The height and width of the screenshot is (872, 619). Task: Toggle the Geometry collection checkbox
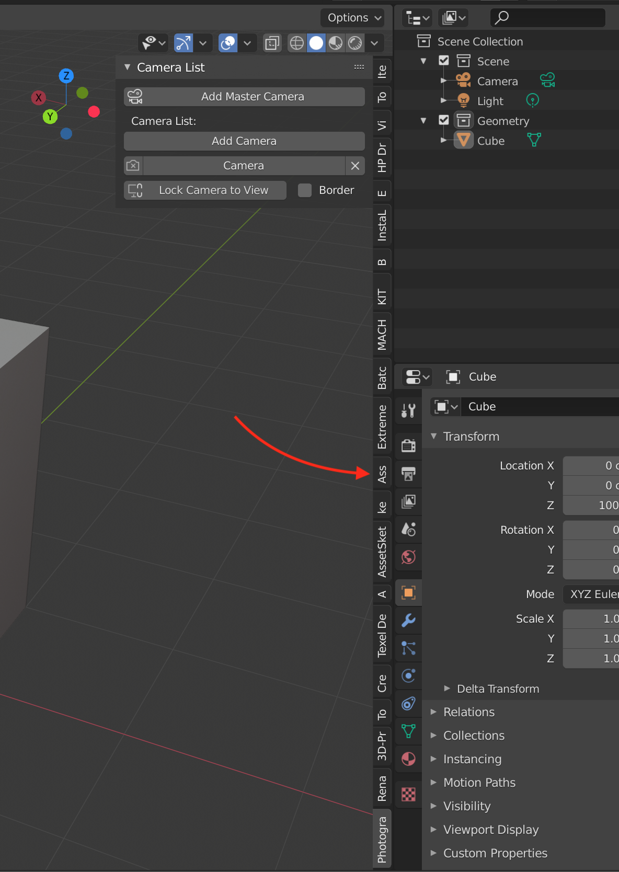click(444, 120)
